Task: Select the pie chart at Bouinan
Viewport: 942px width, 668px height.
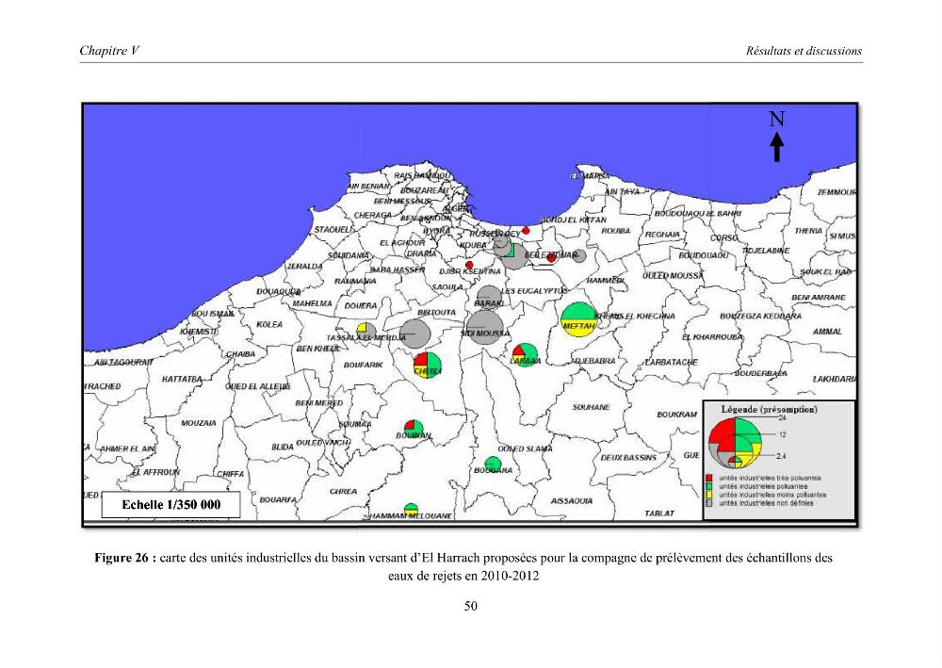Action: [x=414, y=429]
